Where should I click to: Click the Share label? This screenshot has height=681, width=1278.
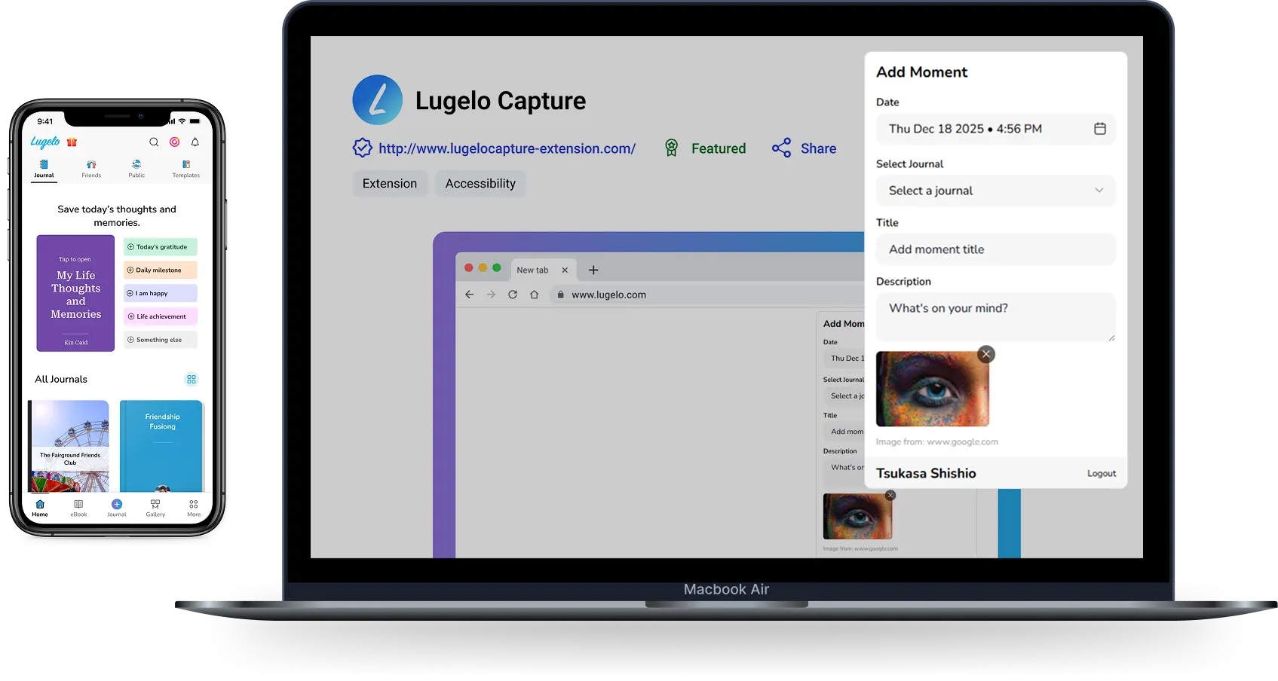pos(818,148)
